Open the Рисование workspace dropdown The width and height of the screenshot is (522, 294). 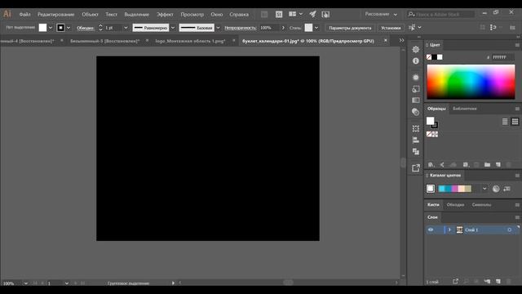click(381, 15)
